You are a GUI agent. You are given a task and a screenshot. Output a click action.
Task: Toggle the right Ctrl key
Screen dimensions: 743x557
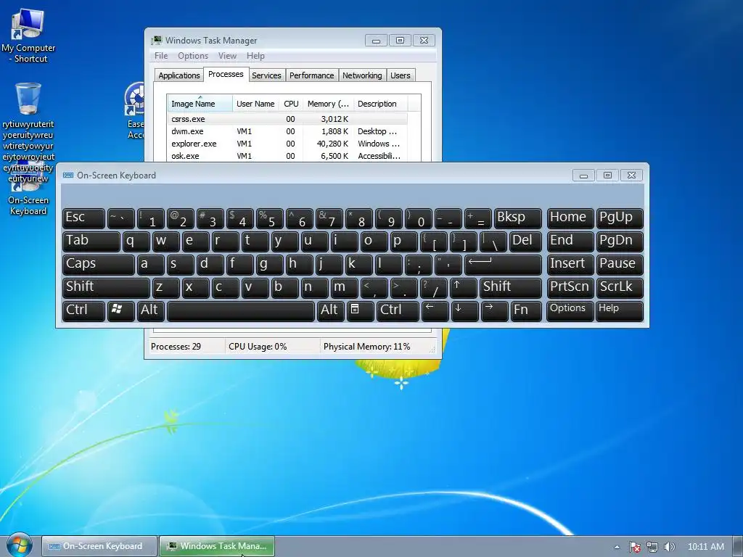click(398, 311)
